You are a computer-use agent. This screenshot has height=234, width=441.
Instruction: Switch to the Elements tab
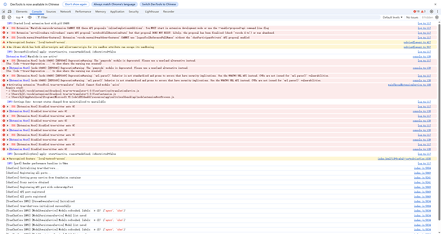tap(22, 12)
